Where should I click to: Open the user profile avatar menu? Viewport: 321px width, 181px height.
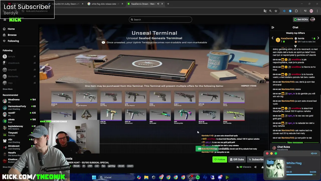312,20
